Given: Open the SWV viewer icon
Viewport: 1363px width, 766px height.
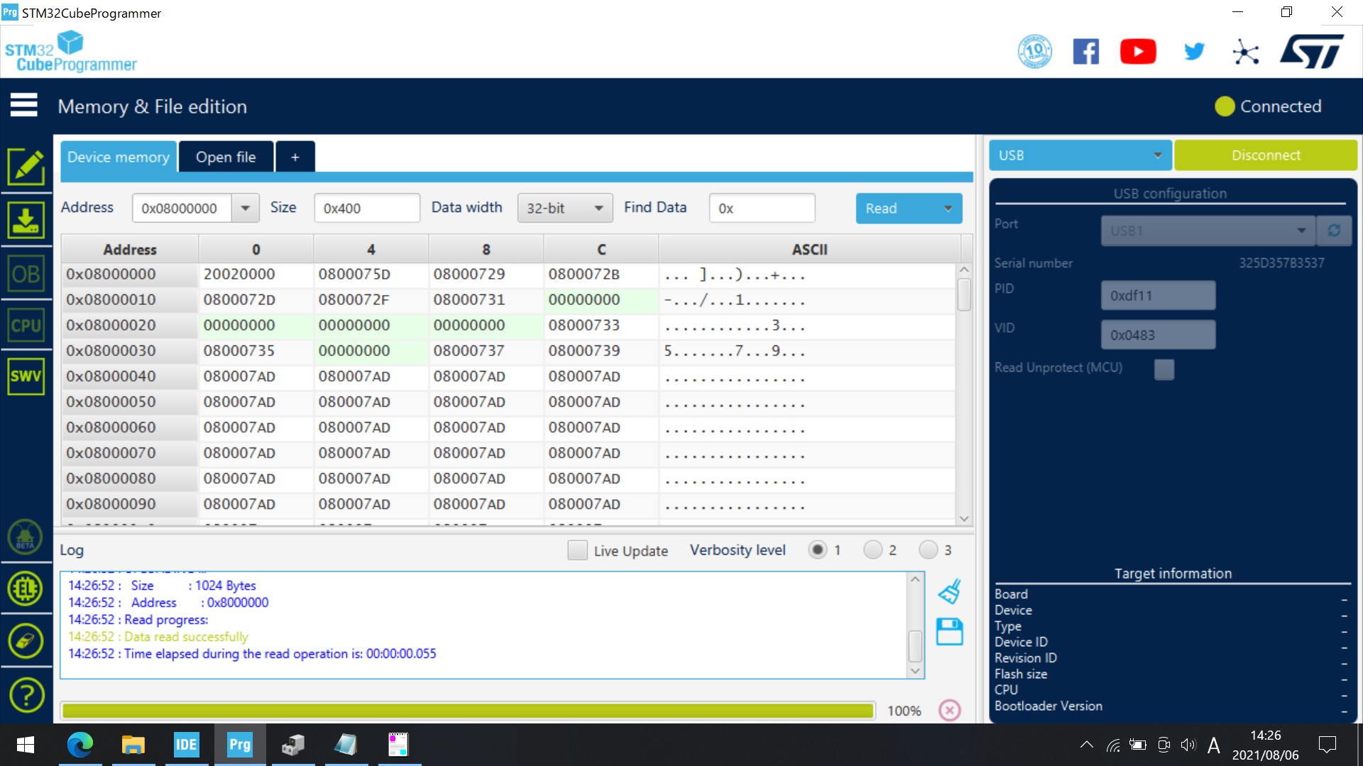Looking at the screenshot, I should point(26,377).
